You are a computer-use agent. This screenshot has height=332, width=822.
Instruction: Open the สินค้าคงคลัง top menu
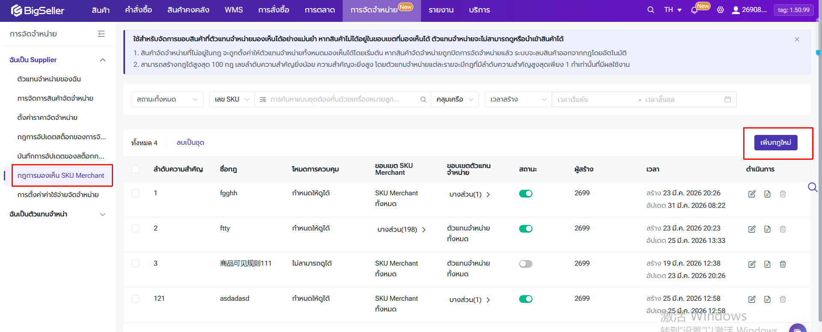click(x=188, y=10)
